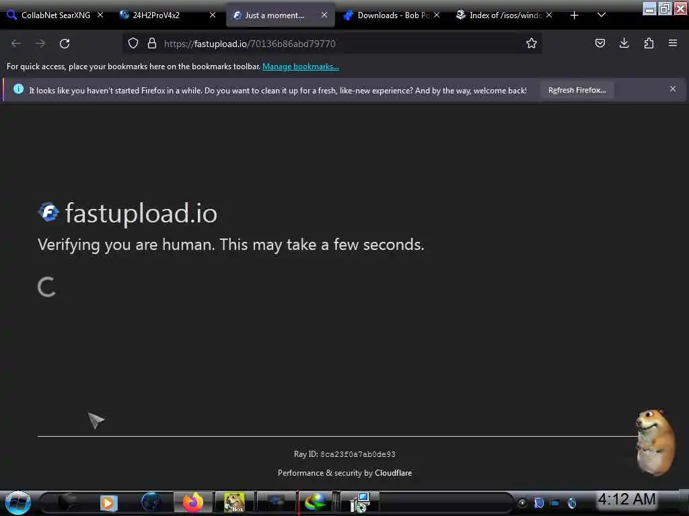Open the dimmed window taskbar icon

276,503
